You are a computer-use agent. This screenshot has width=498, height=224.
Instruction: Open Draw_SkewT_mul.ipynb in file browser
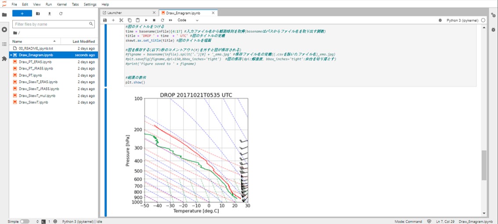(37, 95)
